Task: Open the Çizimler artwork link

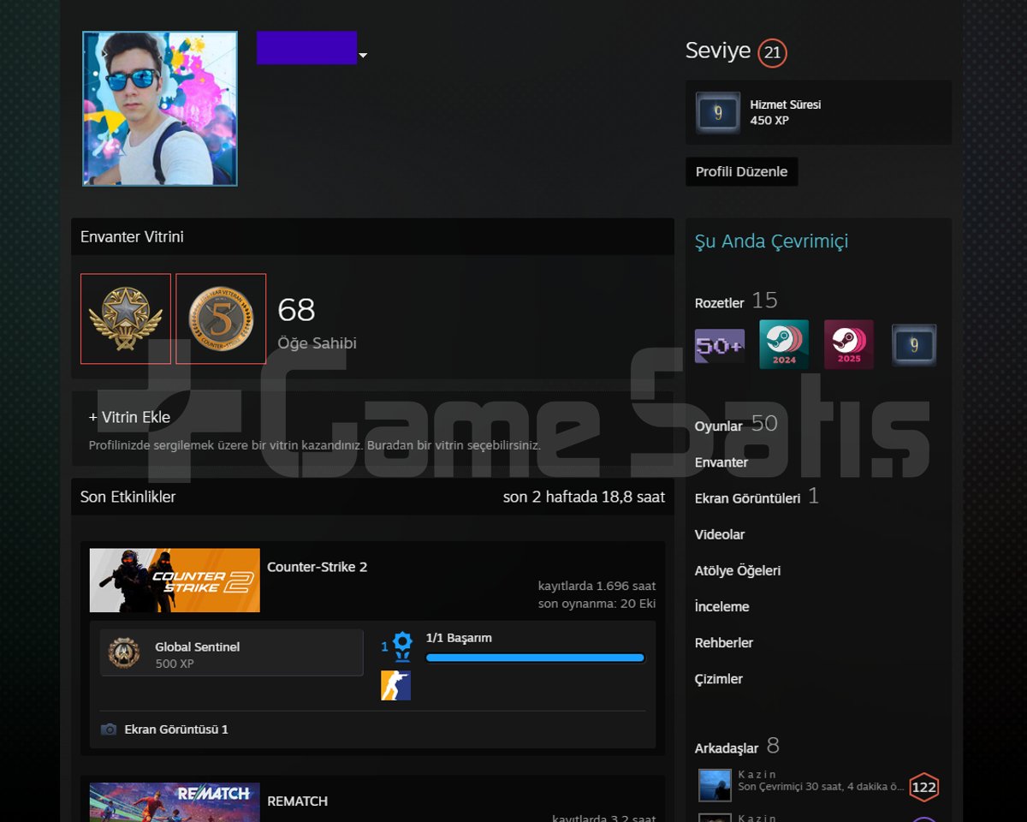Action: pos(719,679)
